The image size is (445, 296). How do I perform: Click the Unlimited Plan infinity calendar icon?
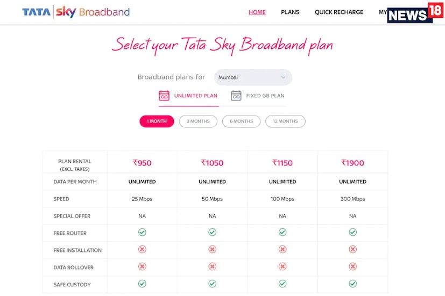point(164,96)
